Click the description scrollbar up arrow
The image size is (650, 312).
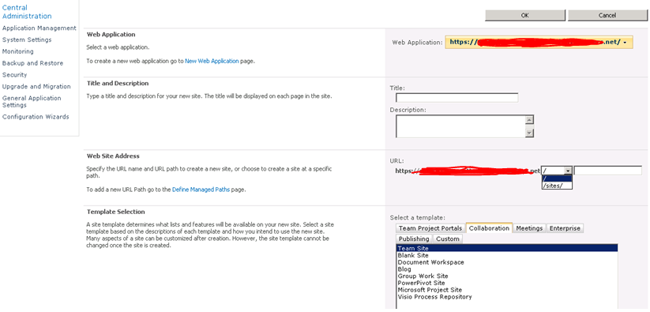tap(529, 120)
